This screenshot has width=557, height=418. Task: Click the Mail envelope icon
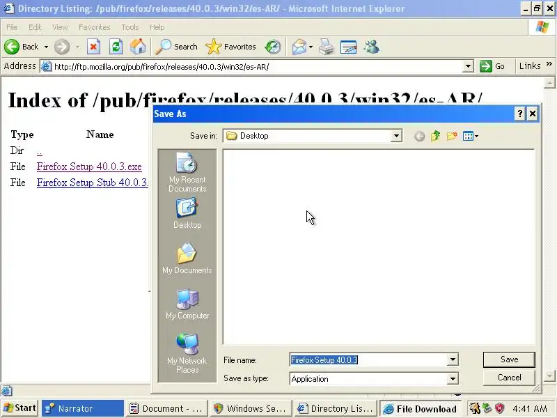click(299, 47)
